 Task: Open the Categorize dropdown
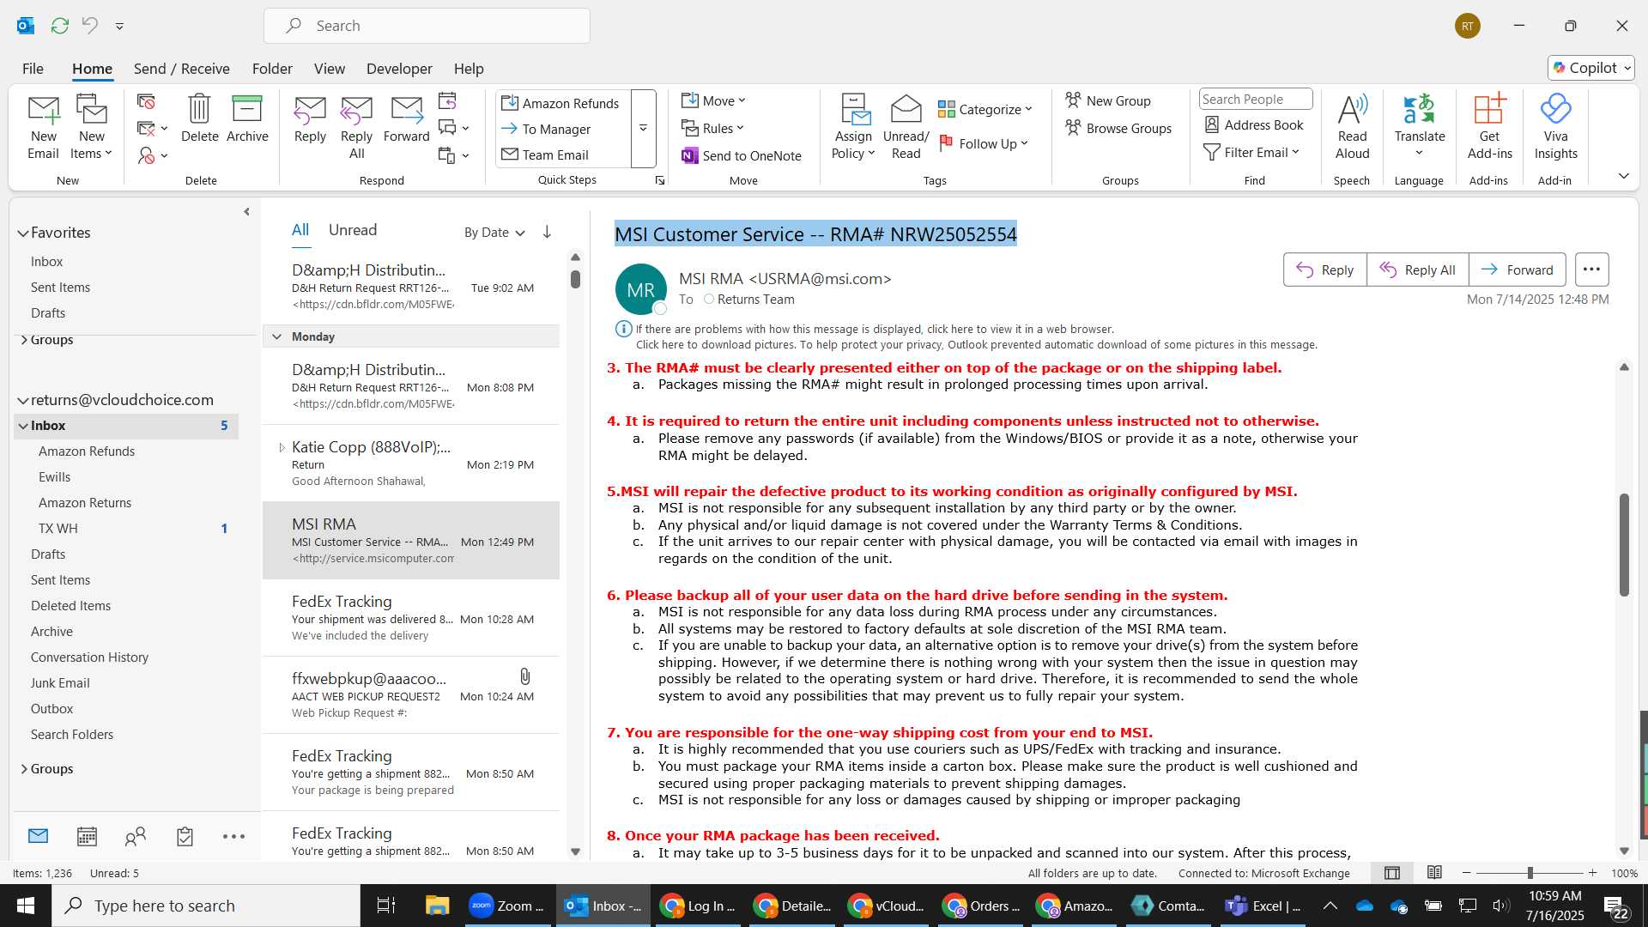985,110
